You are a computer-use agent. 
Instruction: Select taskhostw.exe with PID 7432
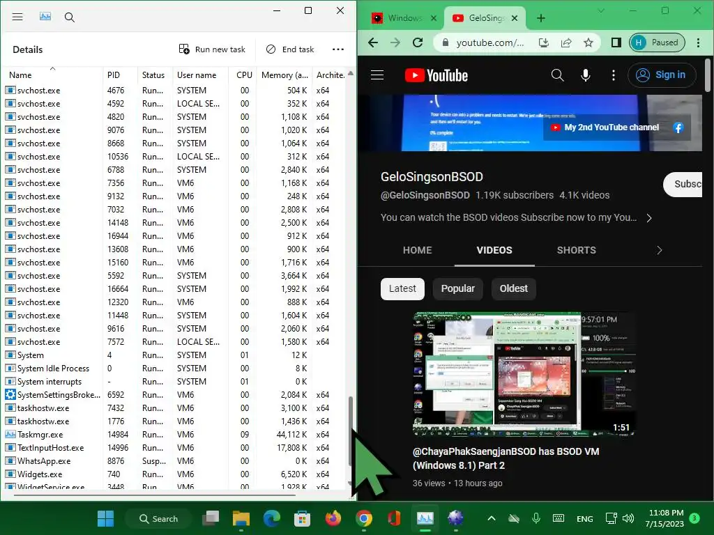coord(175,408)
